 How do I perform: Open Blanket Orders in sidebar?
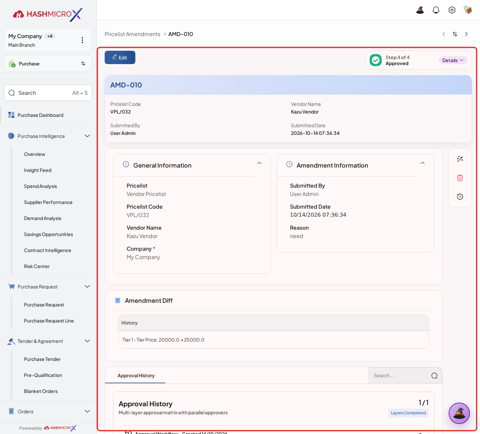point(41,391)
